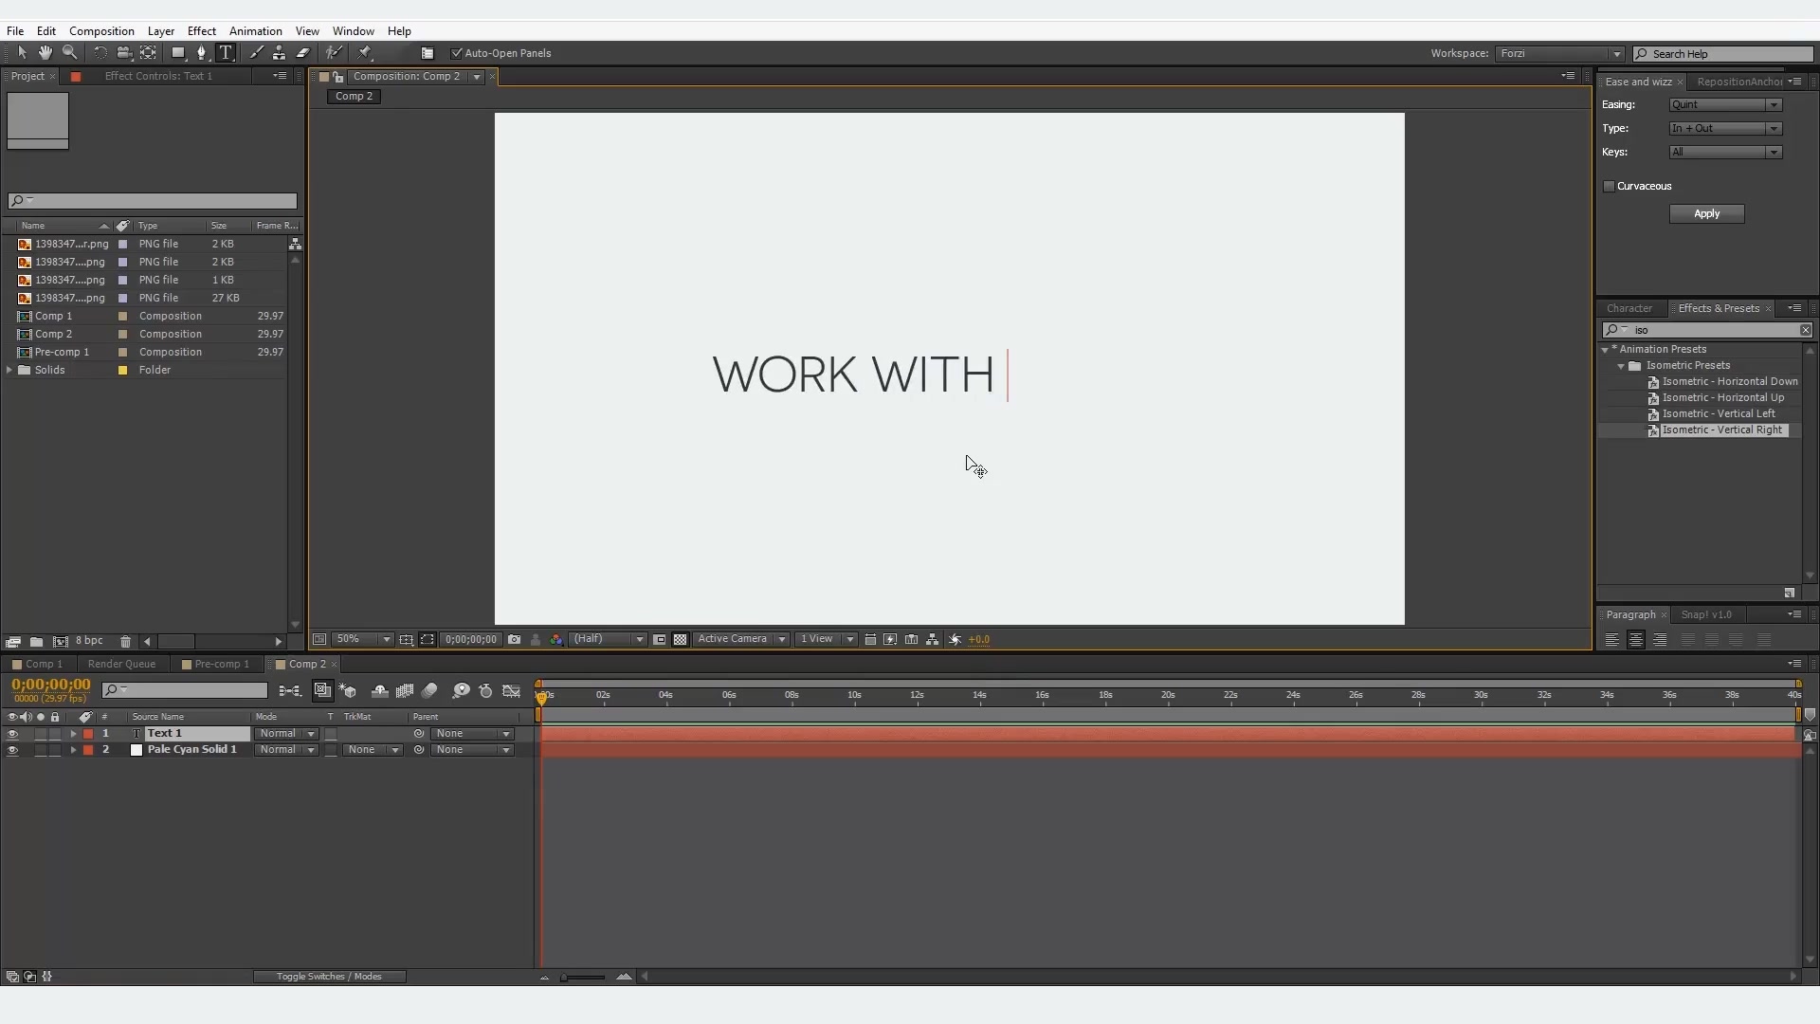The image size is (1820, 1024).
Task: Select the Rotation tool
Action: click(x=100, y=53)
